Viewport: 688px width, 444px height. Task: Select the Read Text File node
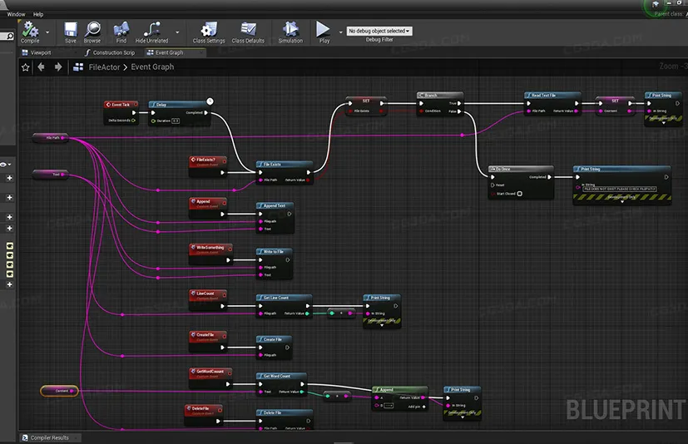coord(552,103)
